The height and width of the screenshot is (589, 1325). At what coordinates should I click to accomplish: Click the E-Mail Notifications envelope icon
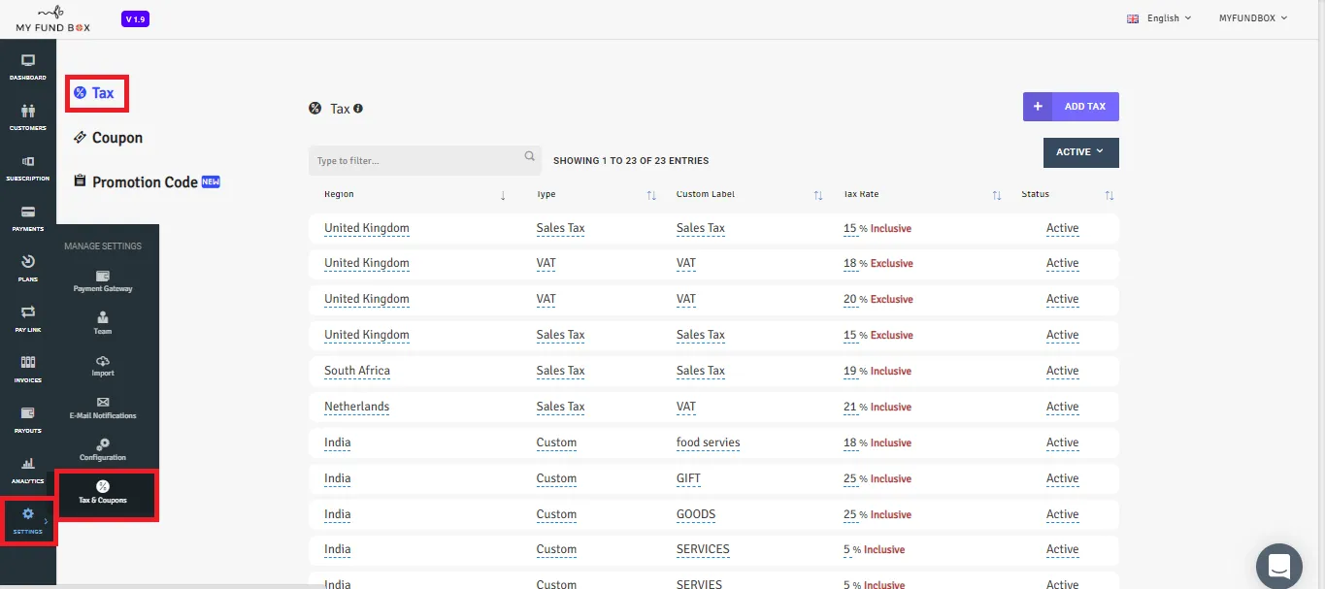103,403
